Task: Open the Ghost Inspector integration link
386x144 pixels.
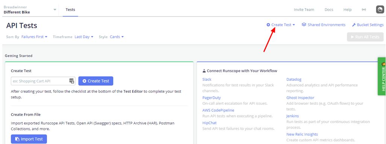Action: [x=300, y=98]
